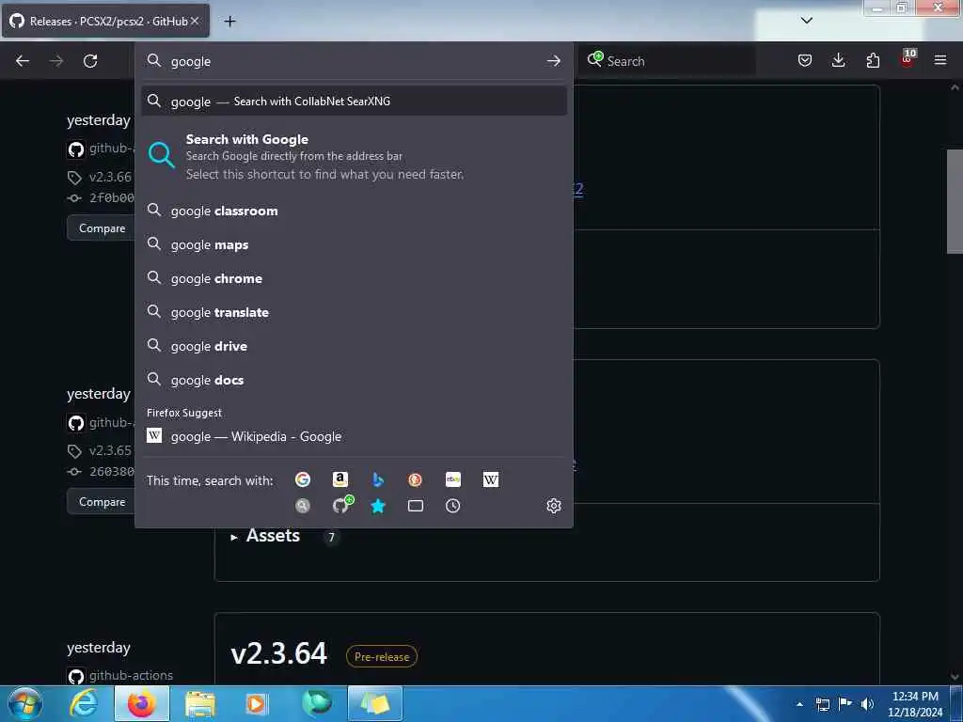Choose the gray SearXNG one-off search icon

[302, 506]
